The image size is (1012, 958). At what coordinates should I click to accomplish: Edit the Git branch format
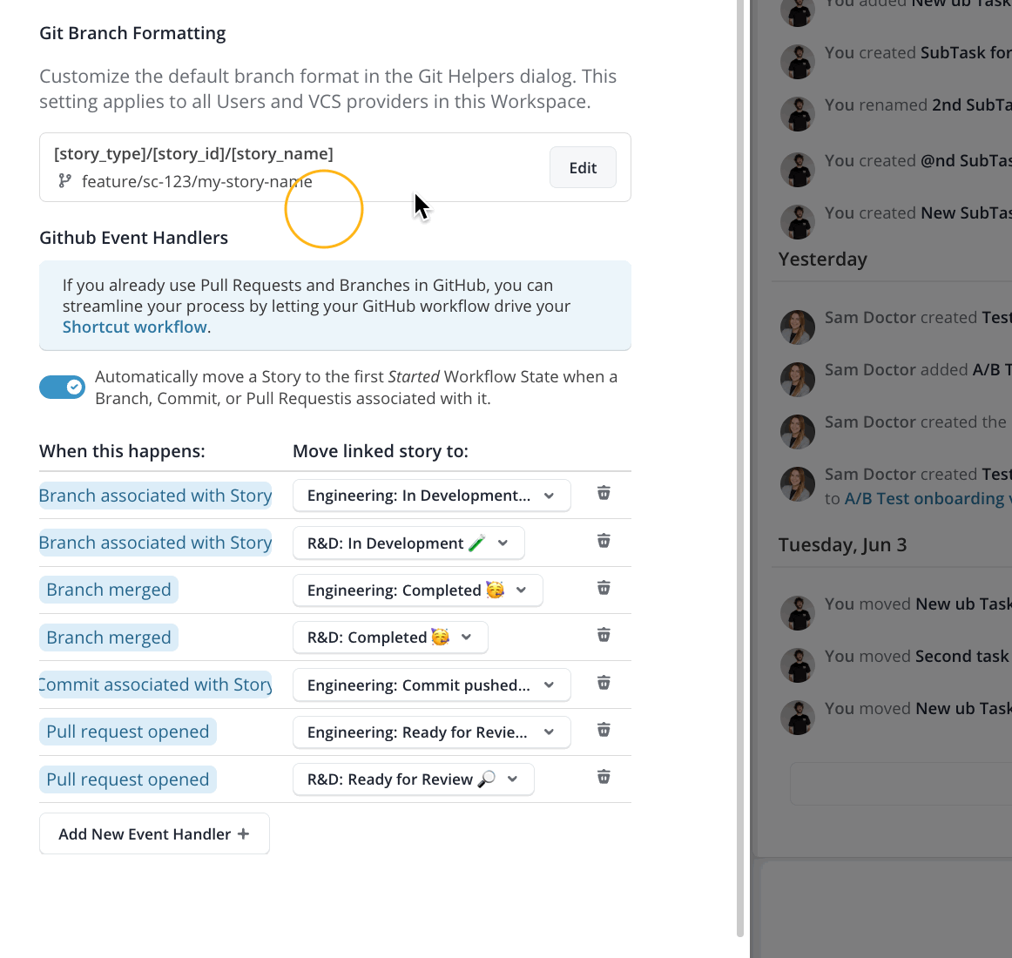pos(583,168)
